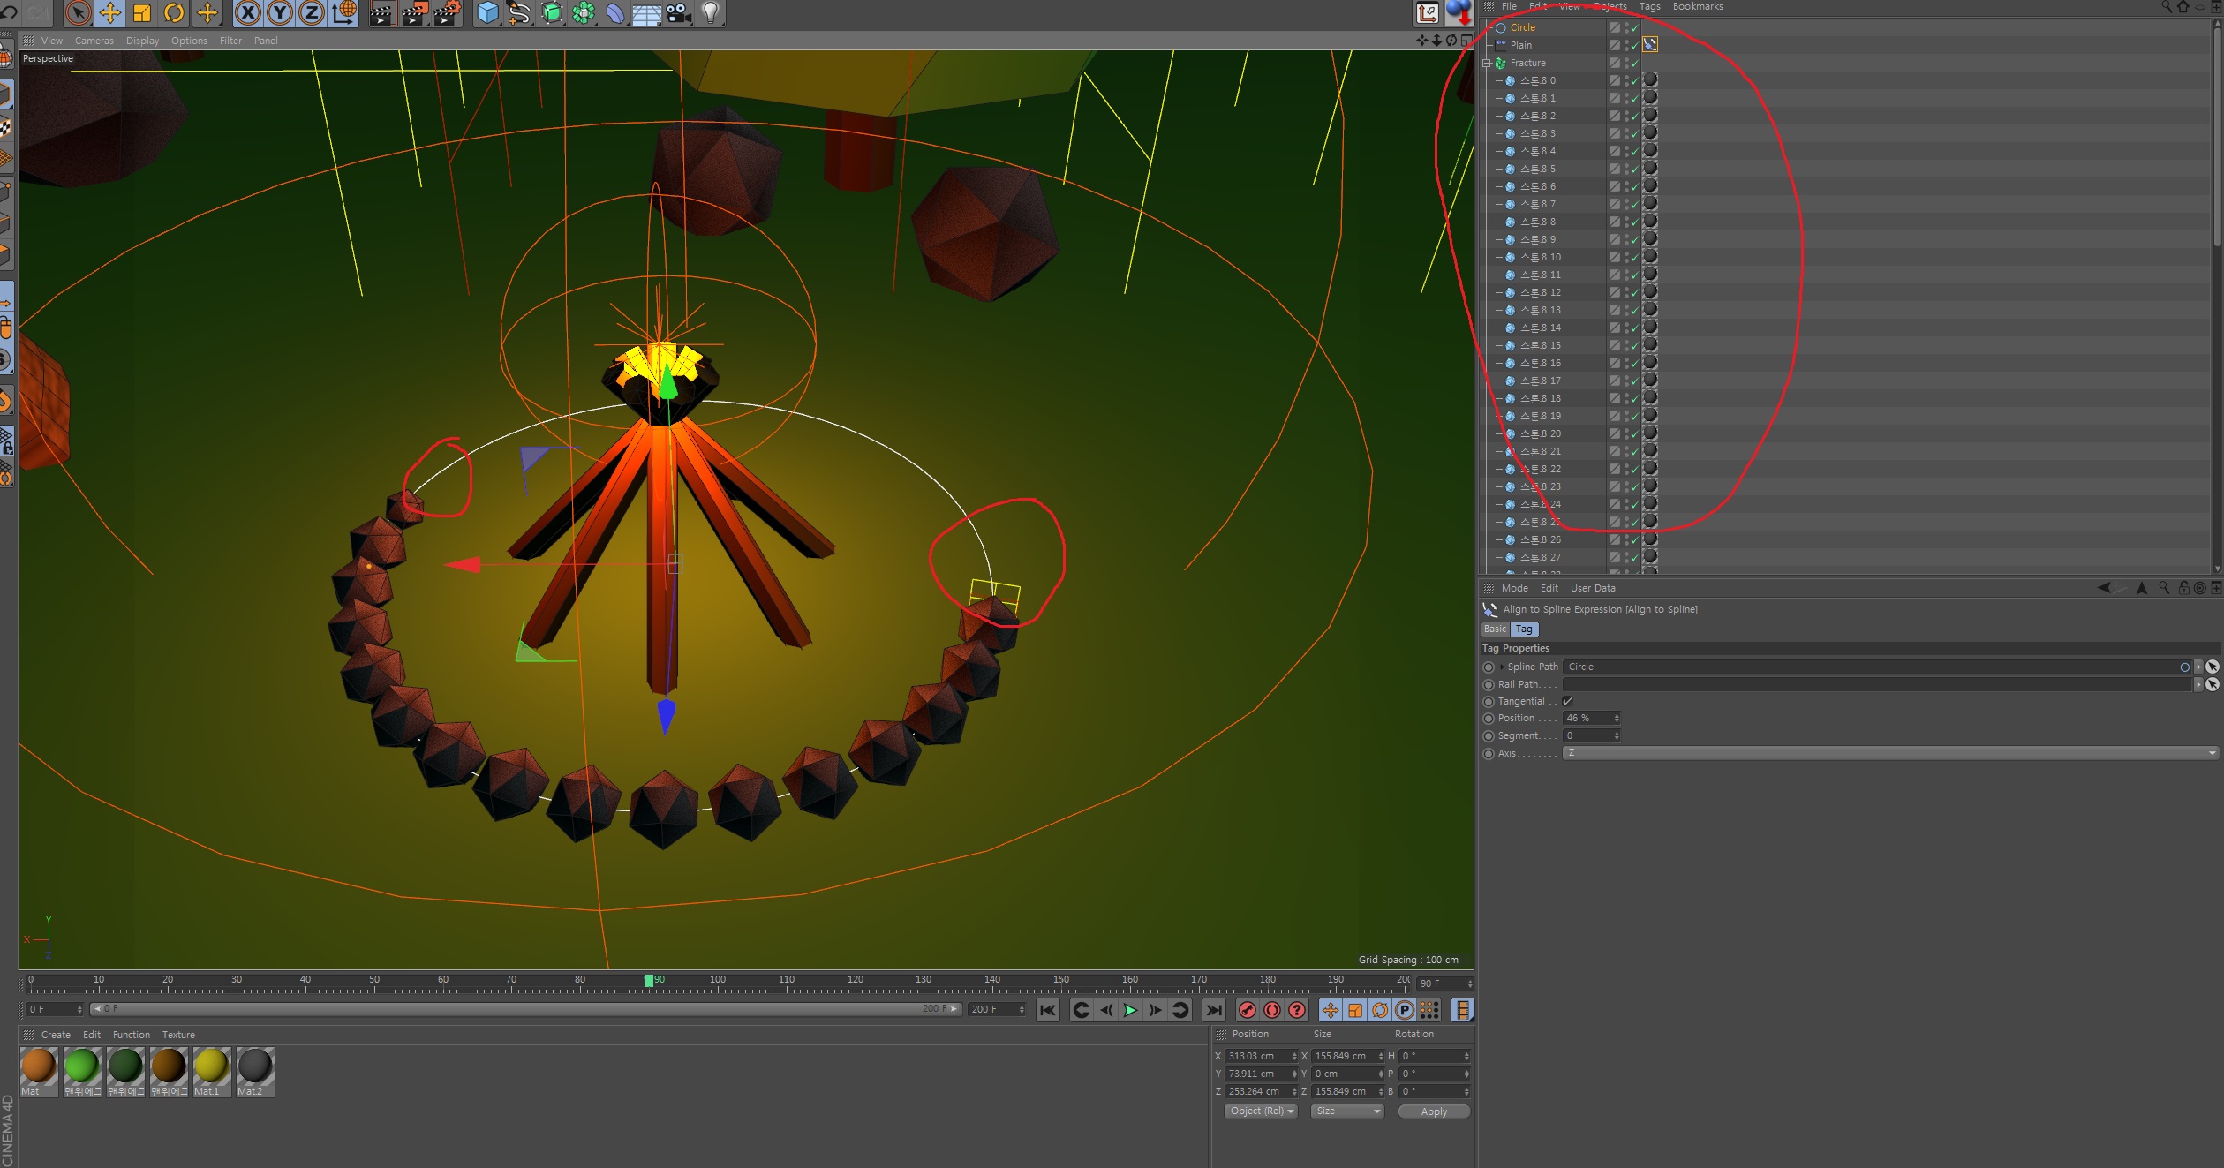Toggle the Y axis lock
Screen dimensions: 2224x1168
[280, 12]
